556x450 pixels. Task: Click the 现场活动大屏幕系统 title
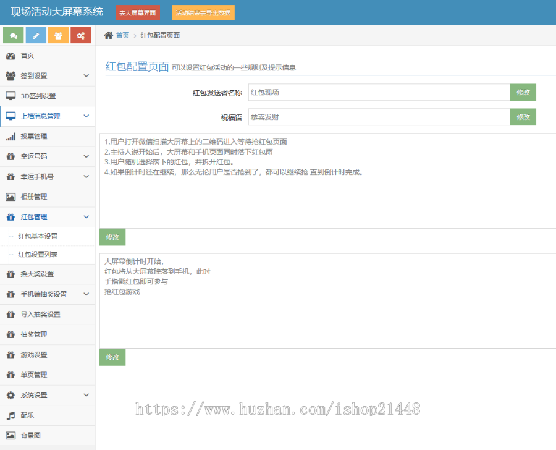[57, 12]
